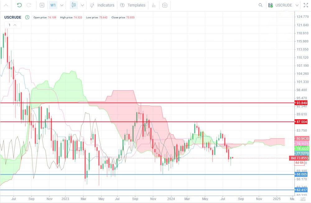Click the green clock icon beside USCRUDE
Image resolution: width=311 pixels, height=203 pixels.
click(27, 17)
